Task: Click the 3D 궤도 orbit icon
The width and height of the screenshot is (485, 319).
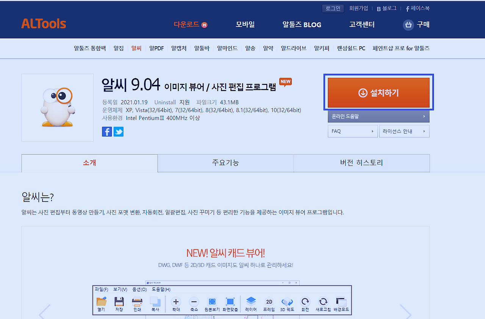Action: coord(287,302)
